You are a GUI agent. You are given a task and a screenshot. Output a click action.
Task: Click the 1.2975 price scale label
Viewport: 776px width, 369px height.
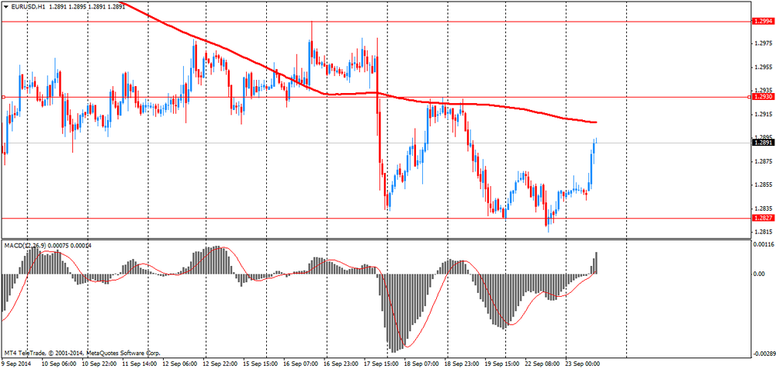[x=762, y=43]
